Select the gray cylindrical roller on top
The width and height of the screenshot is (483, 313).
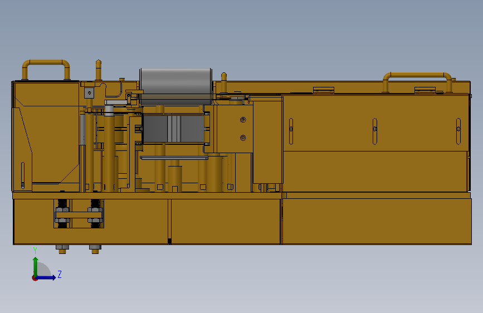point(176,86)
